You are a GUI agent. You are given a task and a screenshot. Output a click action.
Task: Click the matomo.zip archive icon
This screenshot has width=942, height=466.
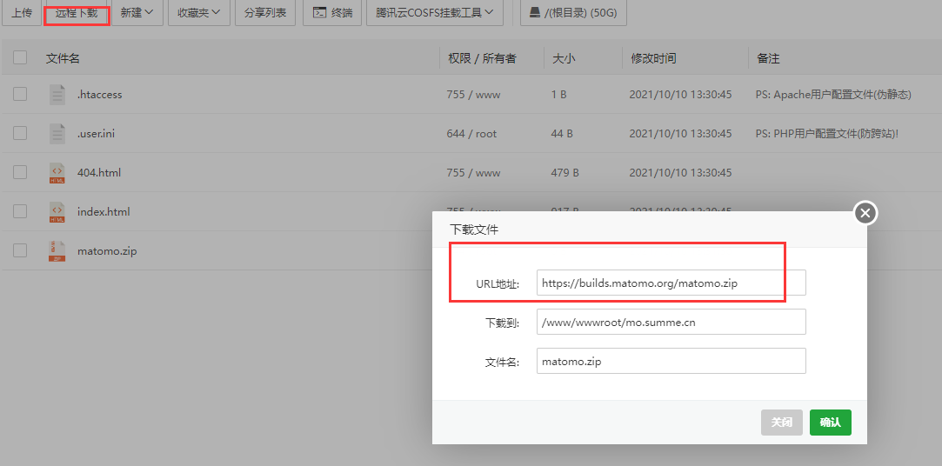pyautogui.click(x=57, y=251)
